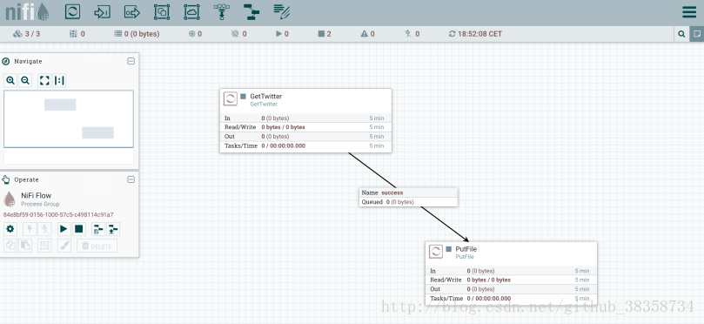Open the bulletin board icon
Image resolution: width=704 pixels, height=324 pixels.
697,34
